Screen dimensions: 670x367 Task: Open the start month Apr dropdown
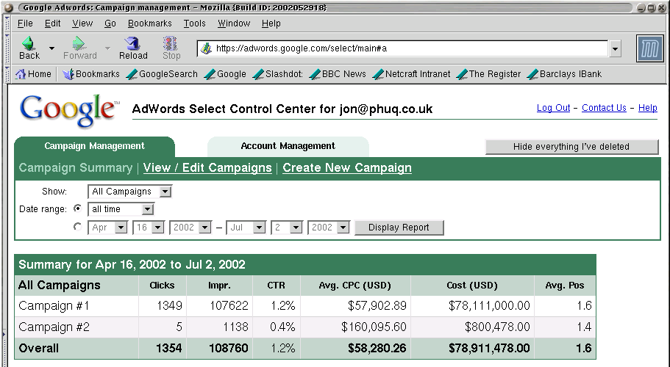(107, 228)
